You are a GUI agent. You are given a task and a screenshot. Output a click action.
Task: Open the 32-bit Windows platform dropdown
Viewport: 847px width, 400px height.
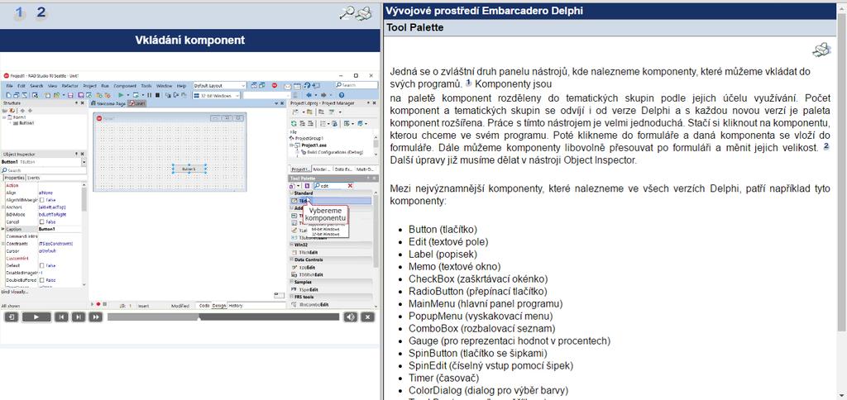tap(216, 95)
